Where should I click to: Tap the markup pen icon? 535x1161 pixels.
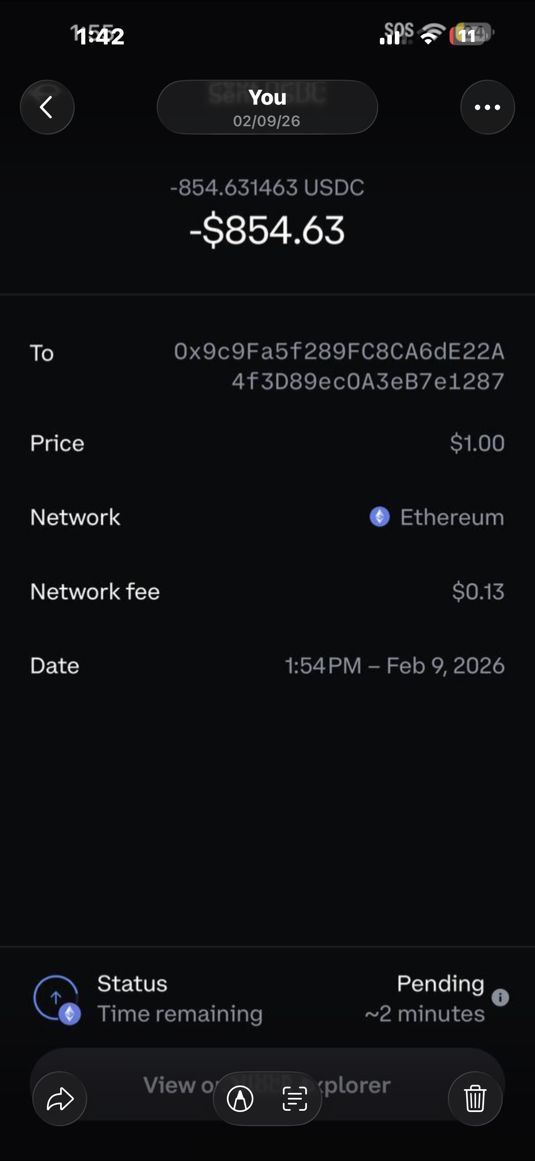(240, 1099)
